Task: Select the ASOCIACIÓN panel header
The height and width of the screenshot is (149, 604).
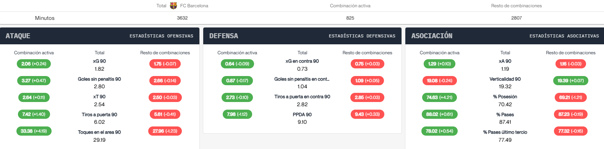Action: pyautogui.click(x=505, y=36)
